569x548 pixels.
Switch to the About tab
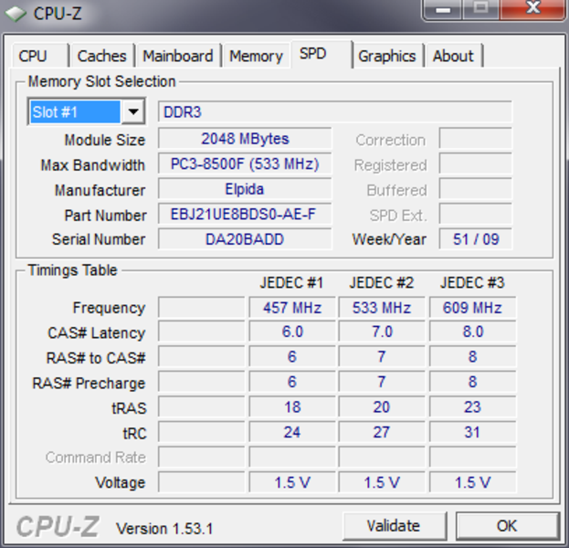(454, 56)
